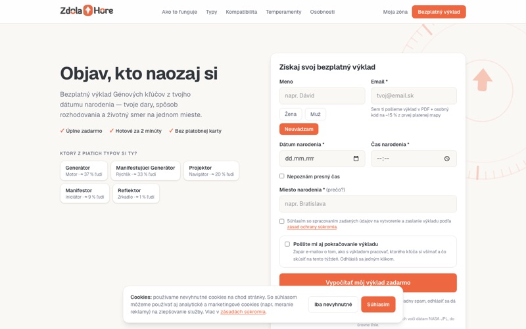Open the calendar picker icon in Dátum narodenia
This screenshot has height=329, width=526.
[x=356, y=159]
